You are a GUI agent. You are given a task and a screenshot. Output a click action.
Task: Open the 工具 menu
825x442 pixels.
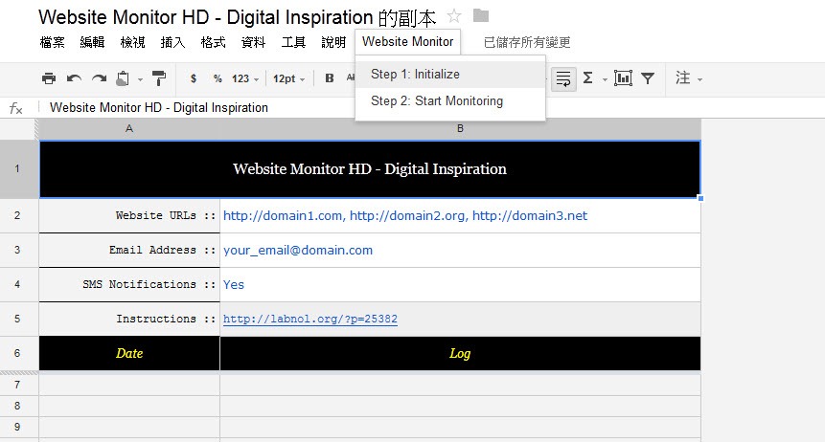(x=293, y=42)
